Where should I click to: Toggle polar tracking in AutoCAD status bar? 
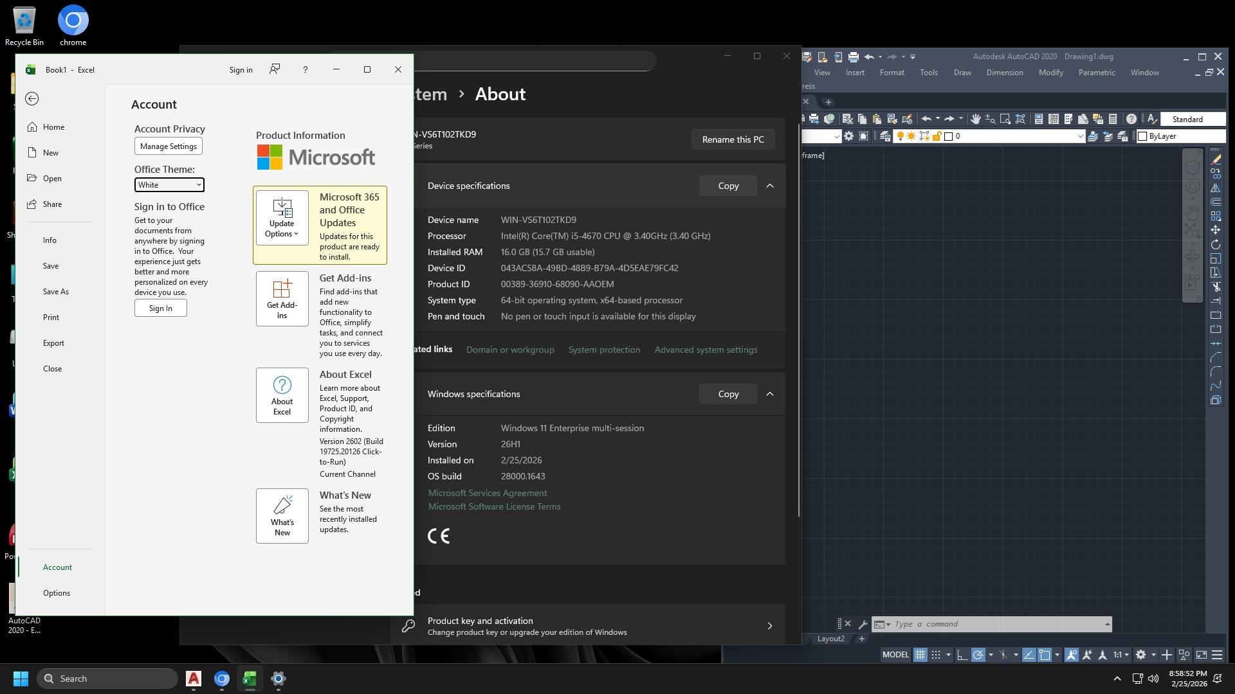pos(978,655)
